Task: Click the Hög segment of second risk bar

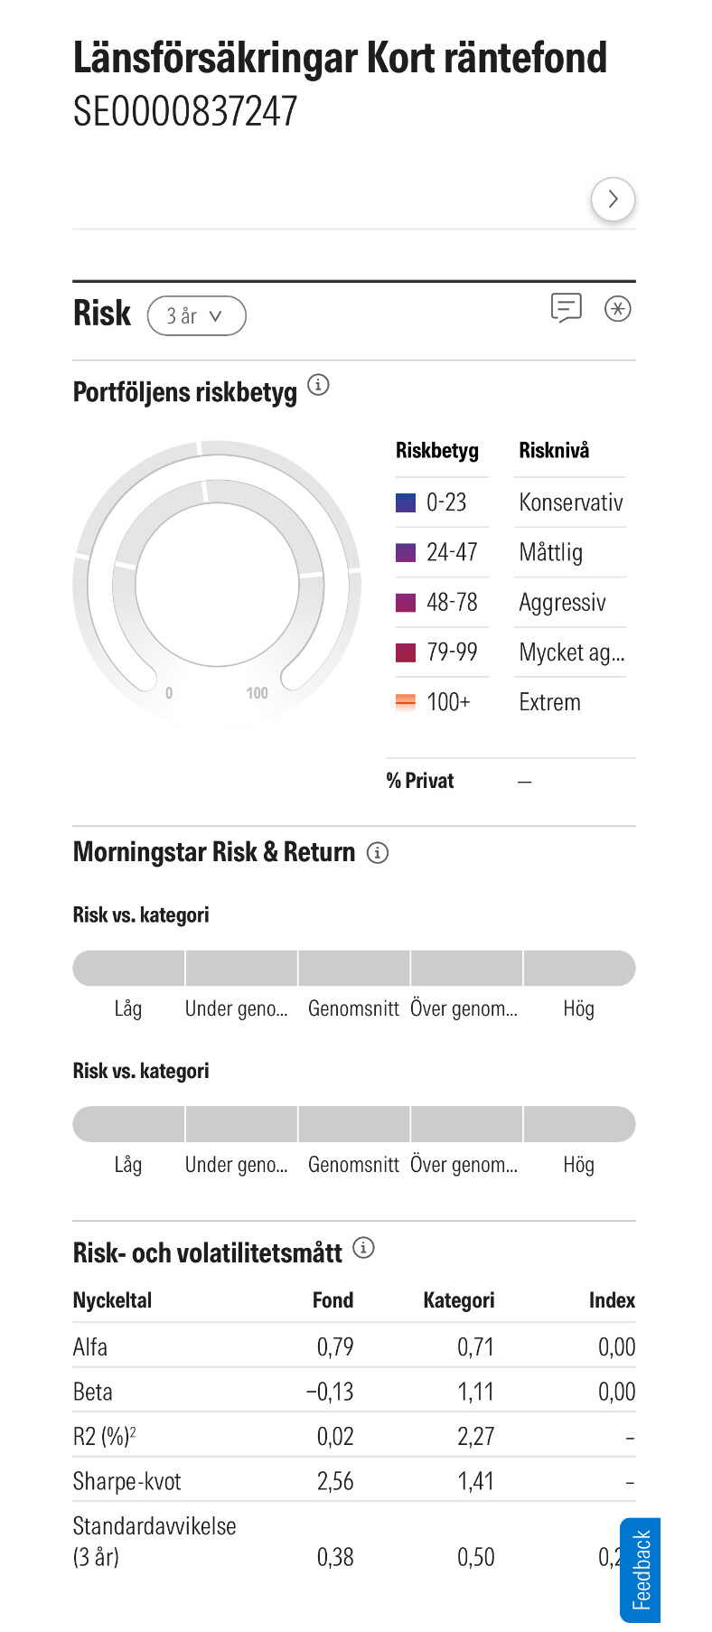Action: point(579,1124)
